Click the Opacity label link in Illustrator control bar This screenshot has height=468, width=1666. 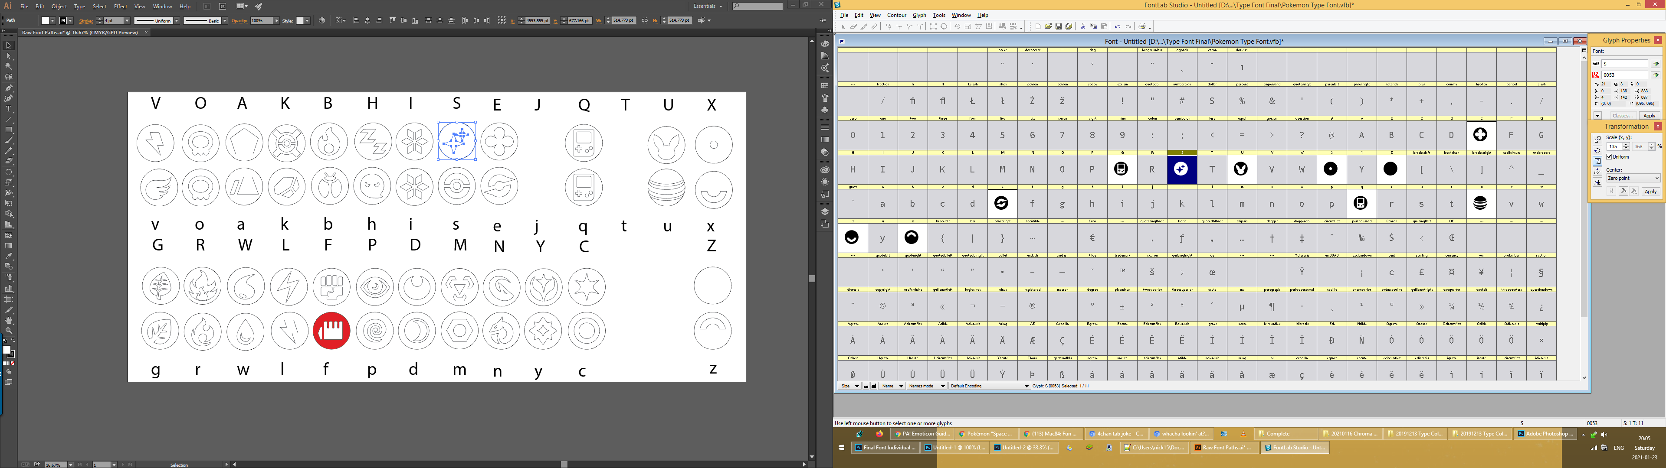pos(239,21)
